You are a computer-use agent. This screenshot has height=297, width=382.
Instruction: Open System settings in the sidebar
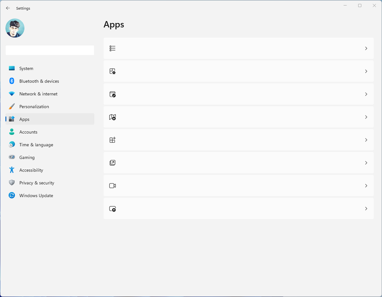[26, 68]
